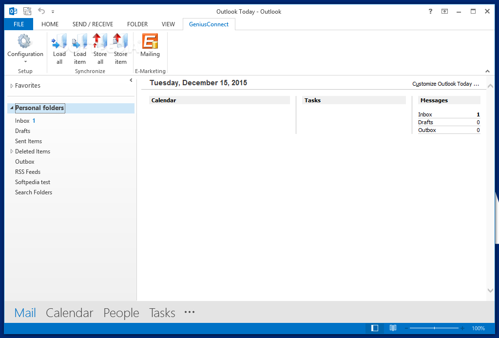Open the navigation bar more options ellipsis
The width and height of the screenshot is (499, 338).
point(190,312)
